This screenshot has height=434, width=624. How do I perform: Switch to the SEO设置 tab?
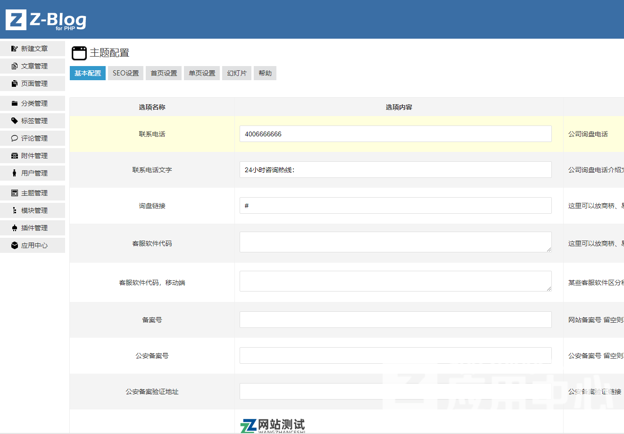[125, 73]
